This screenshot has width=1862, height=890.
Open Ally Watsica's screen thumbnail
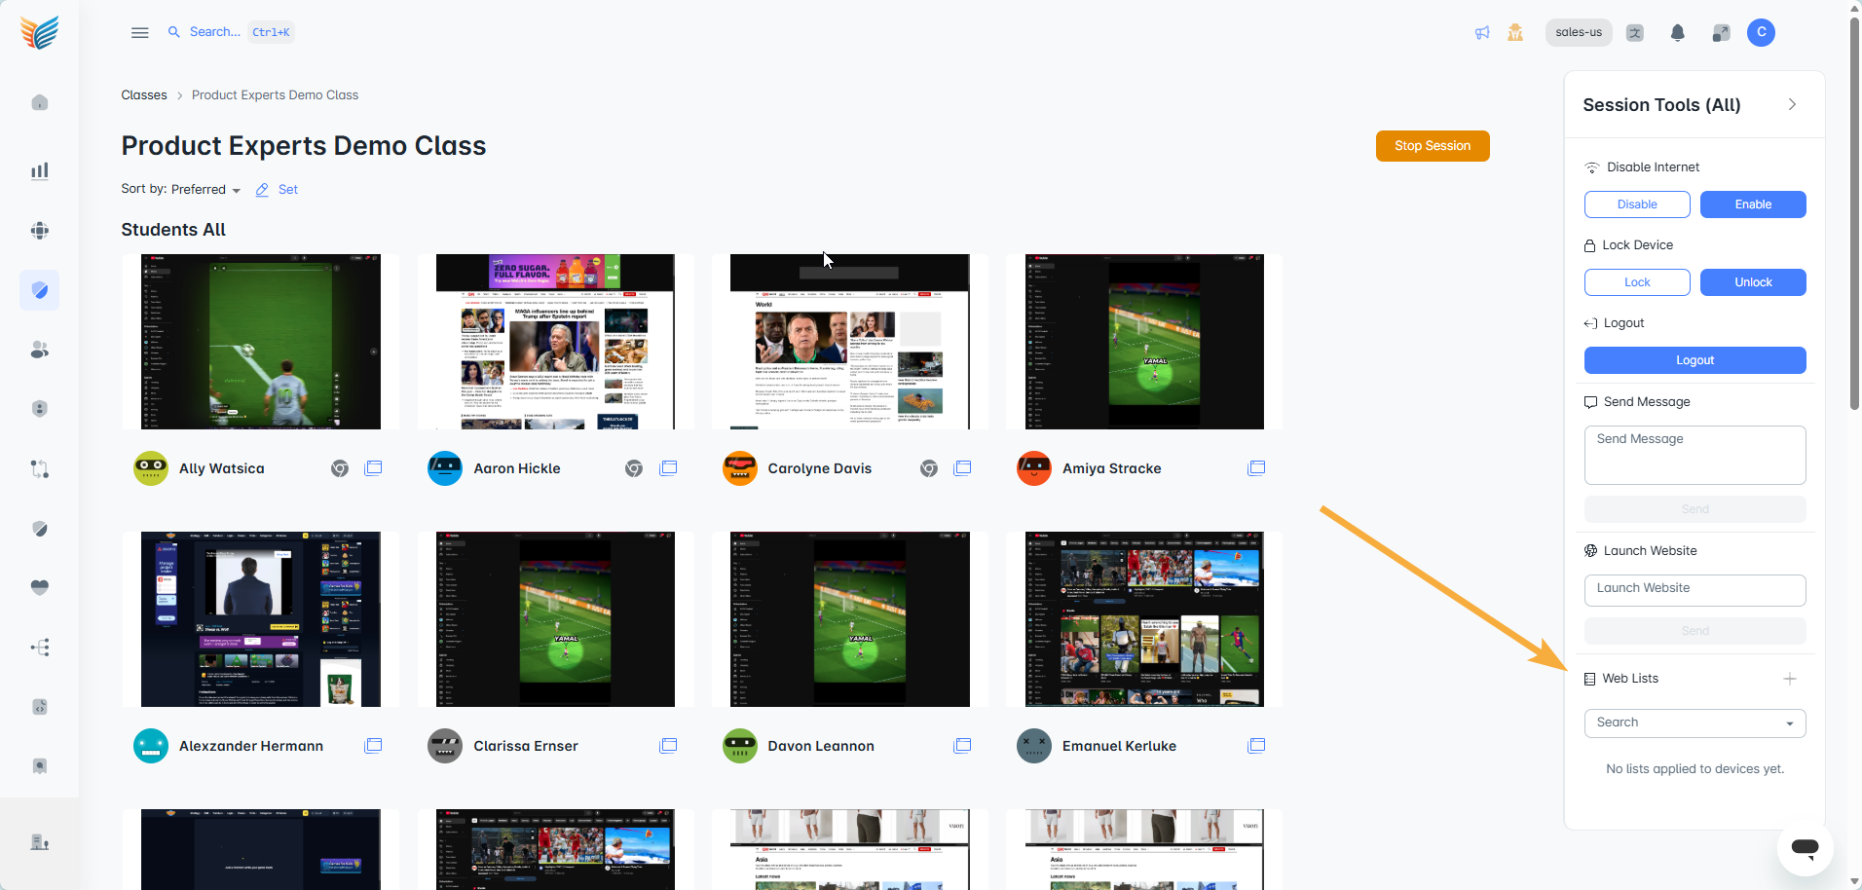coord(261,342)
